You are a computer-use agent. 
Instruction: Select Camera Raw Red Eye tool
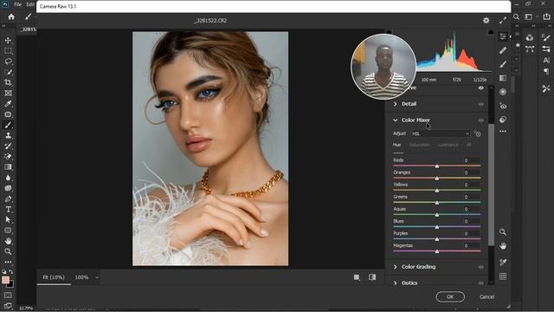tap(503, 106)
